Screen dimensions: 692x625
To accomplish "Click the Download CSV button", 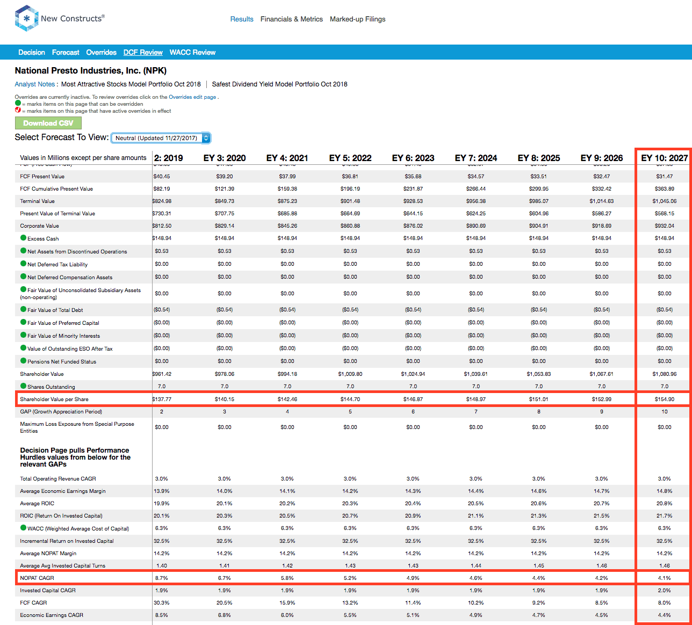I will pos(48,123).
